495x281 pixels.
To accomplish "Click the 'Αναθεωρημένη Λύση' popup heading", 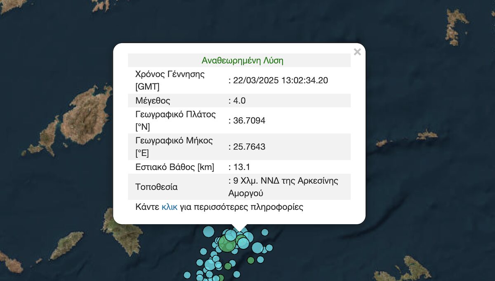I will [242, 60].
